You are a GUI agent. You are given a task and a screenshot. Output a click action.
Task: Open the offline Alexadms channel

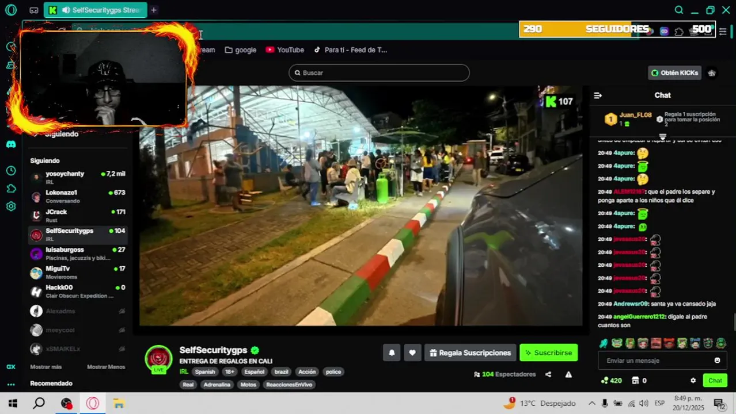tap(78, 311)
